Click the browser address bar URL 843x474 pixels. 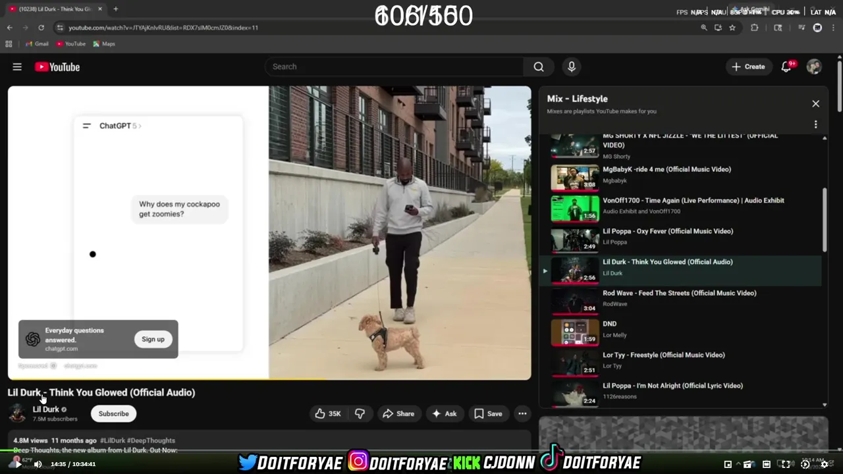point(163,28)
